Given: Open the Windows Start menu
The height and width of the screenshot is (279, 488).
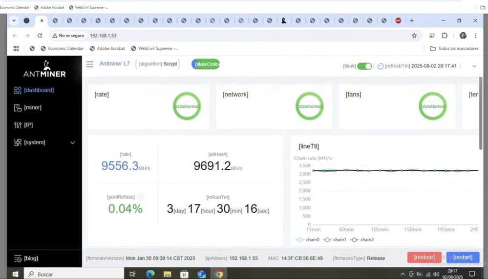Looking at the screenshot, I should click(15, 274).
